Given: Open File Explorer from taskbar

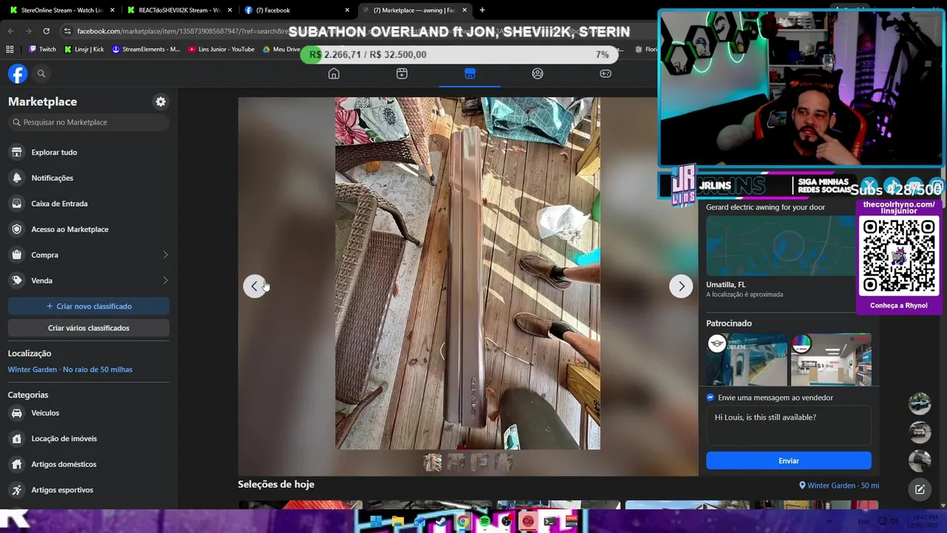Looking at the screenshot, I should tap(398, 521).
